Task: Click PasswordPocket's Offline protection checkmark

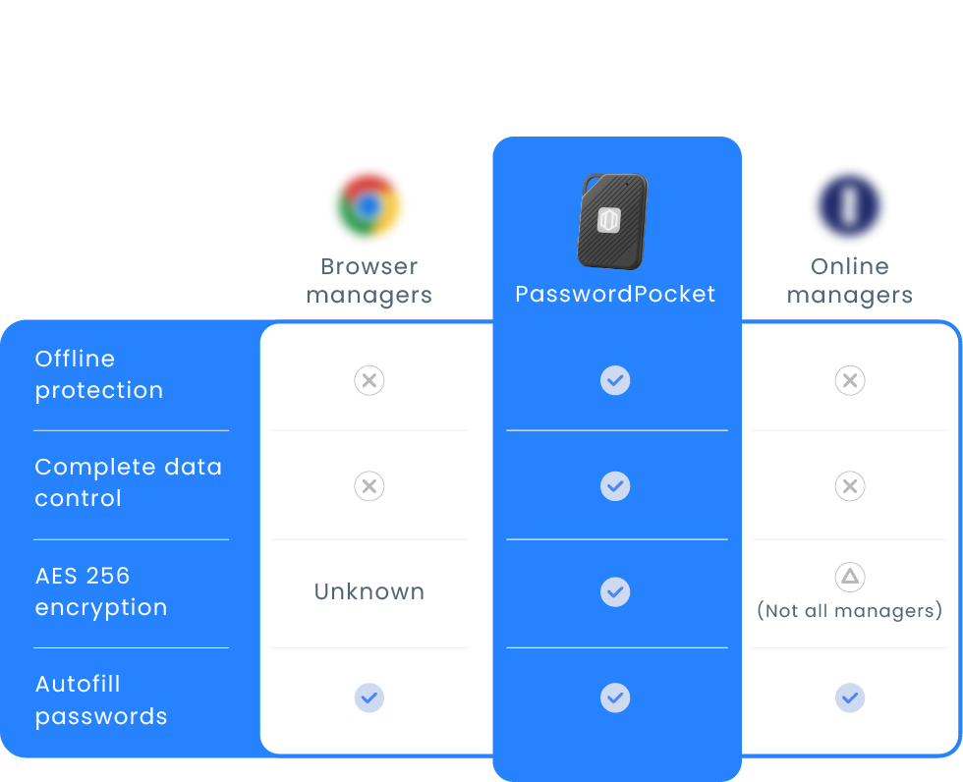Action: (615, 380)
